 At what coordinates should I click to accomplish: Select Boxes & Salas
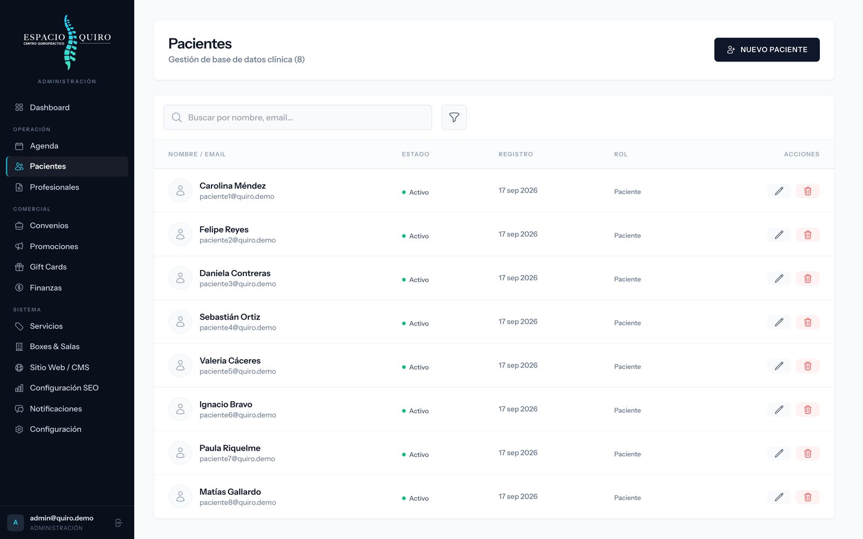click(67, 347)
